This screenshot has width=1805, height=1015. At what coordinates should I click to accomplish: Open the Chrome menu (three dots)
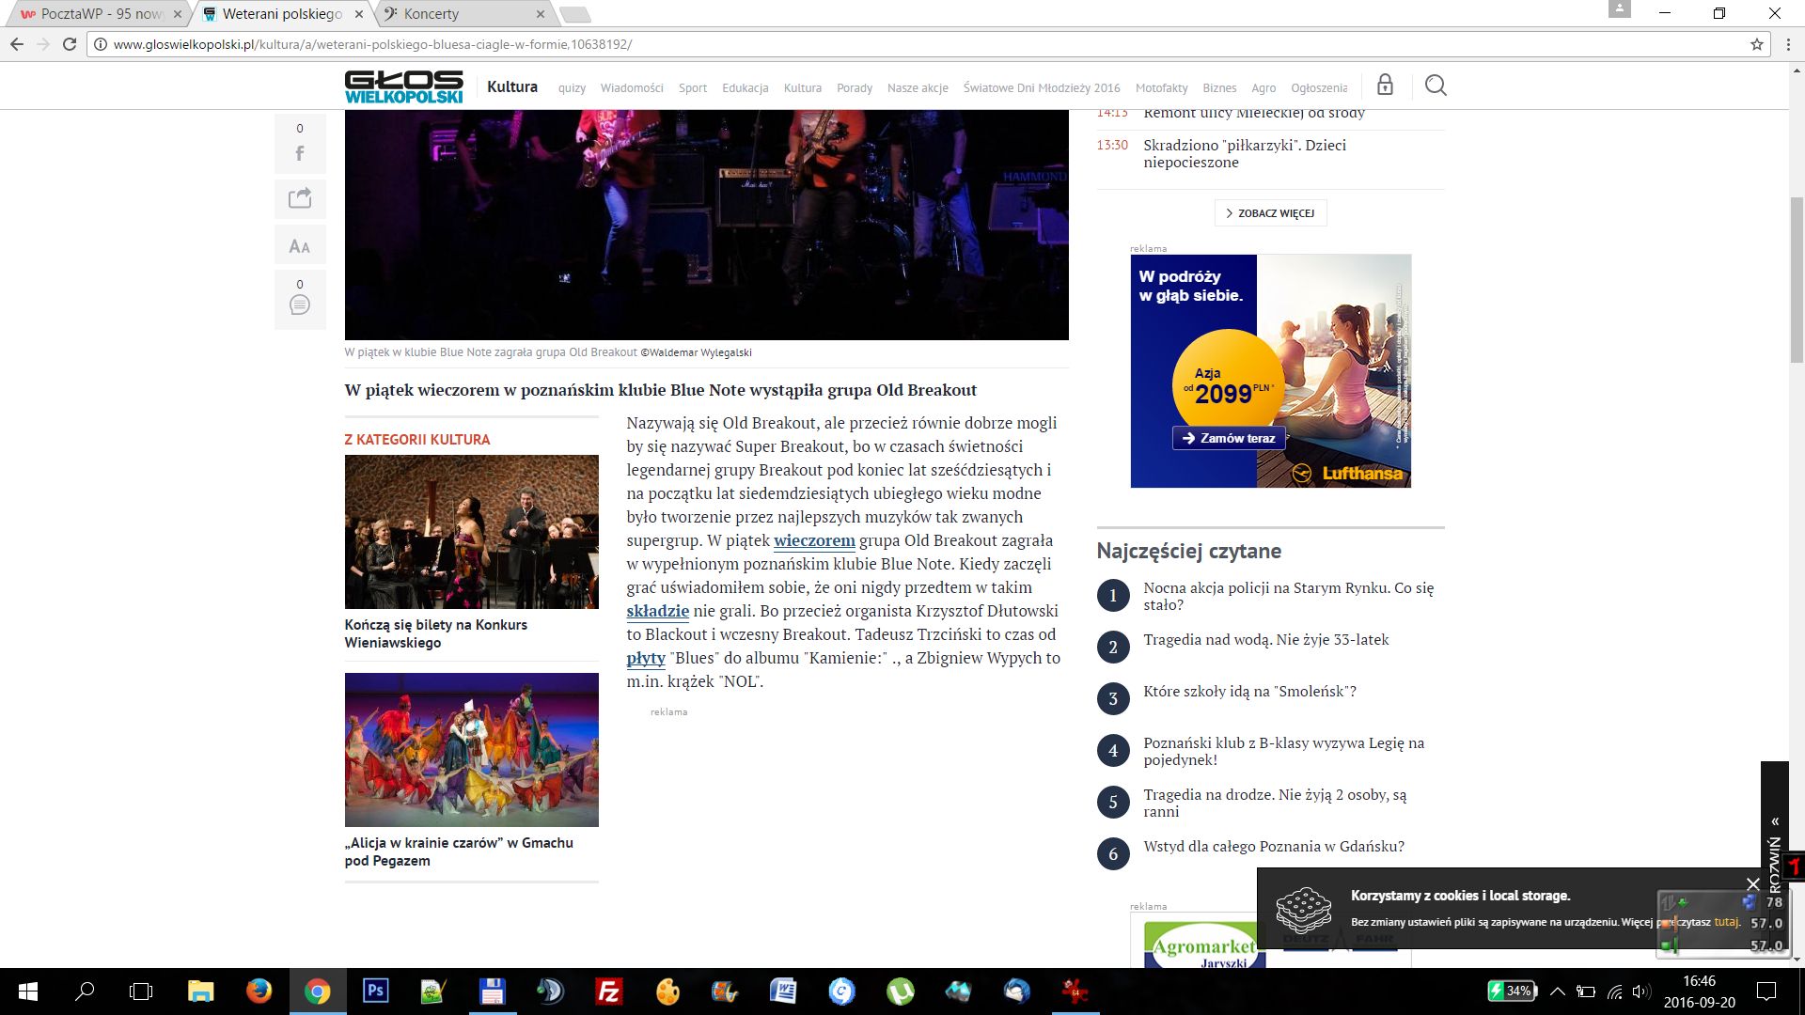tap(1787, 44)
